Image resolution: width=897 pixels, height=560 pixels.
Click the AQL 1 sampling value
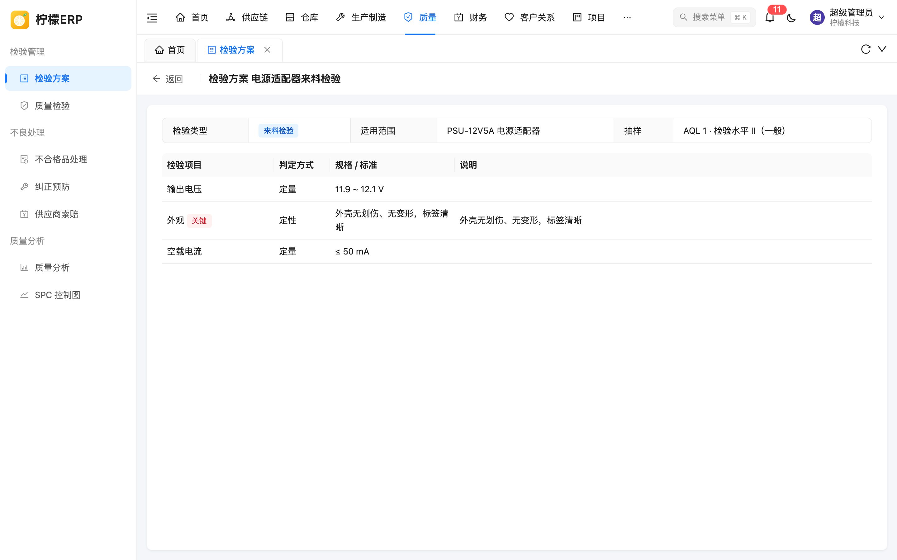[x=734, y=131]
